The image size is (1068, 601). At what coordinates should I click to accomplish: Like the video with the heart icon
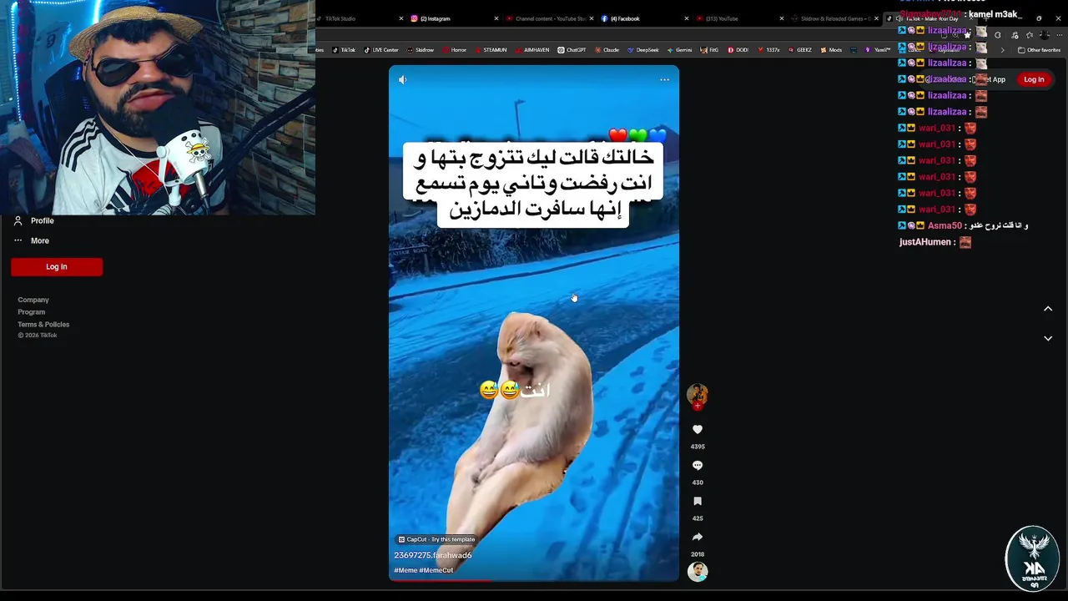tap(698, 429)
